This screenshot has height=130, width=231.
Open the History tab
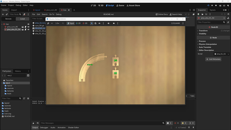(18, 71)
